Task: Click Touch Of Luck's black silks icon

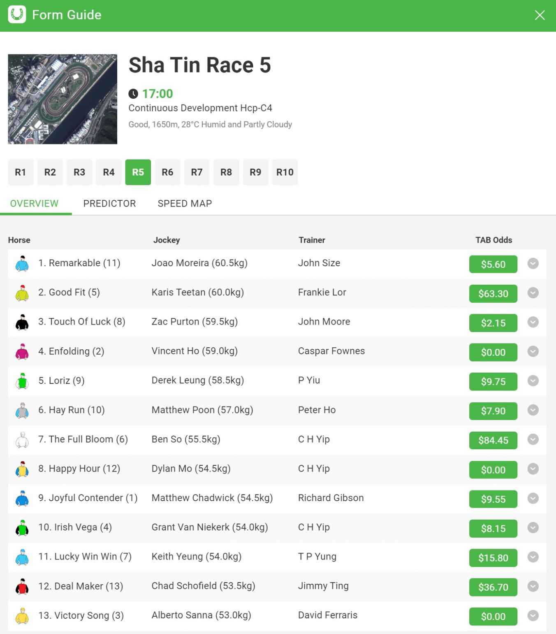Action: pyautogui.click(x=22, y=322)
